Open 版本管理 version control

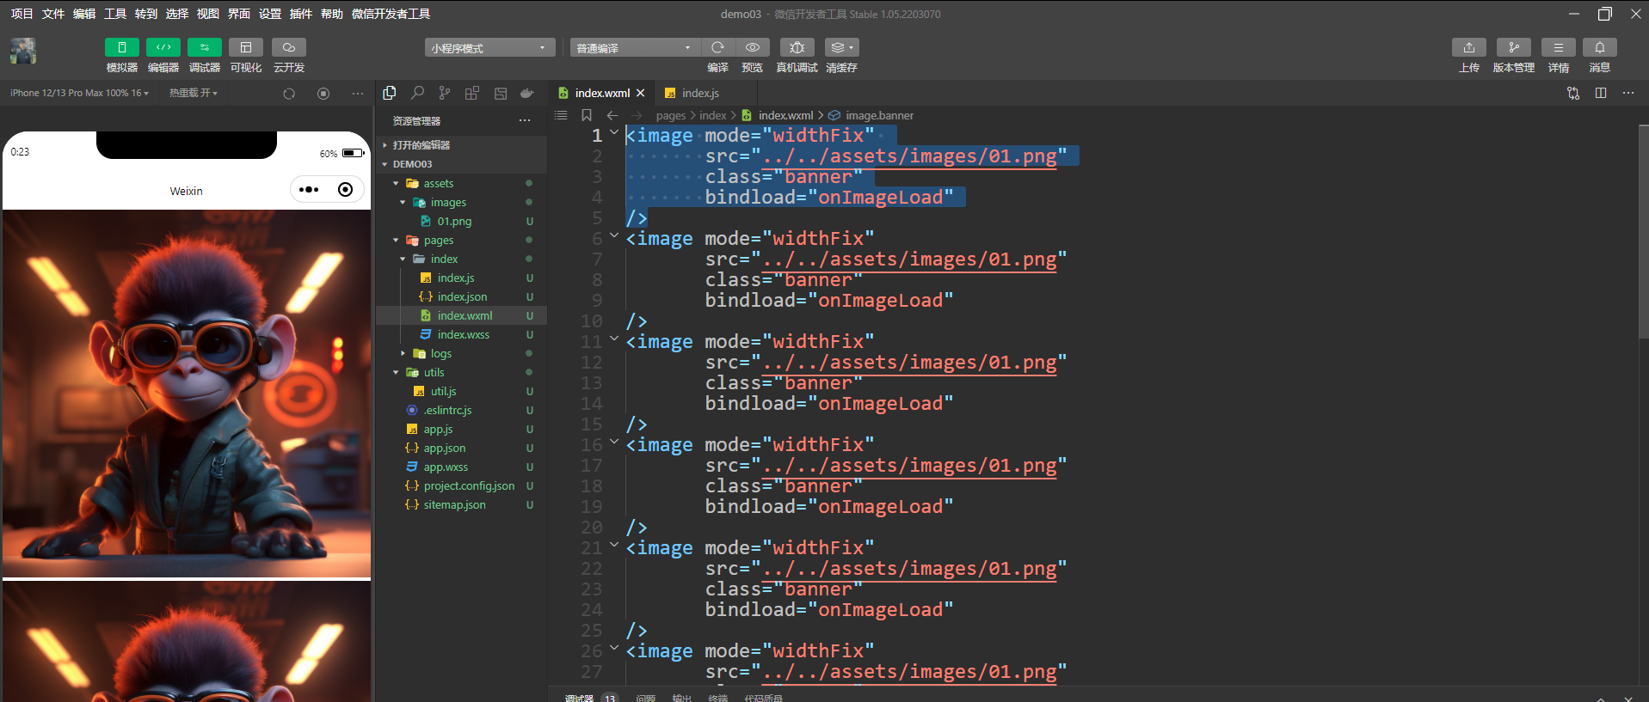(x=1514, y=47)
